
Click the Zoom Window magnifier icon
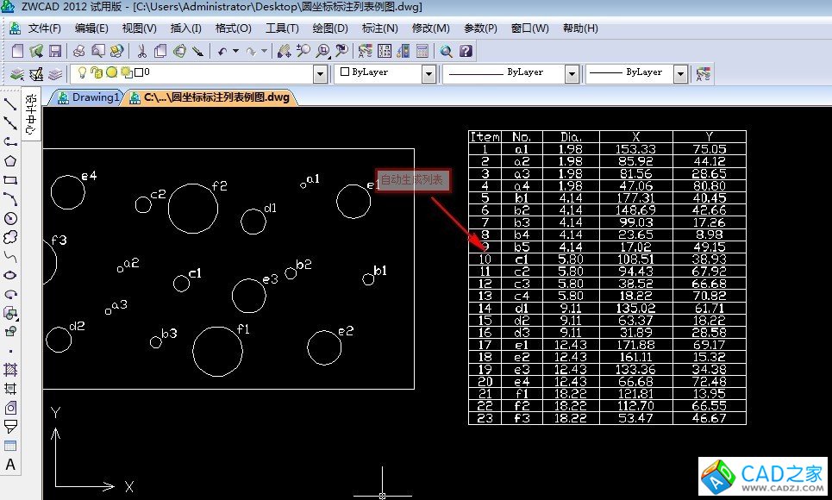(x=322, y=52)
